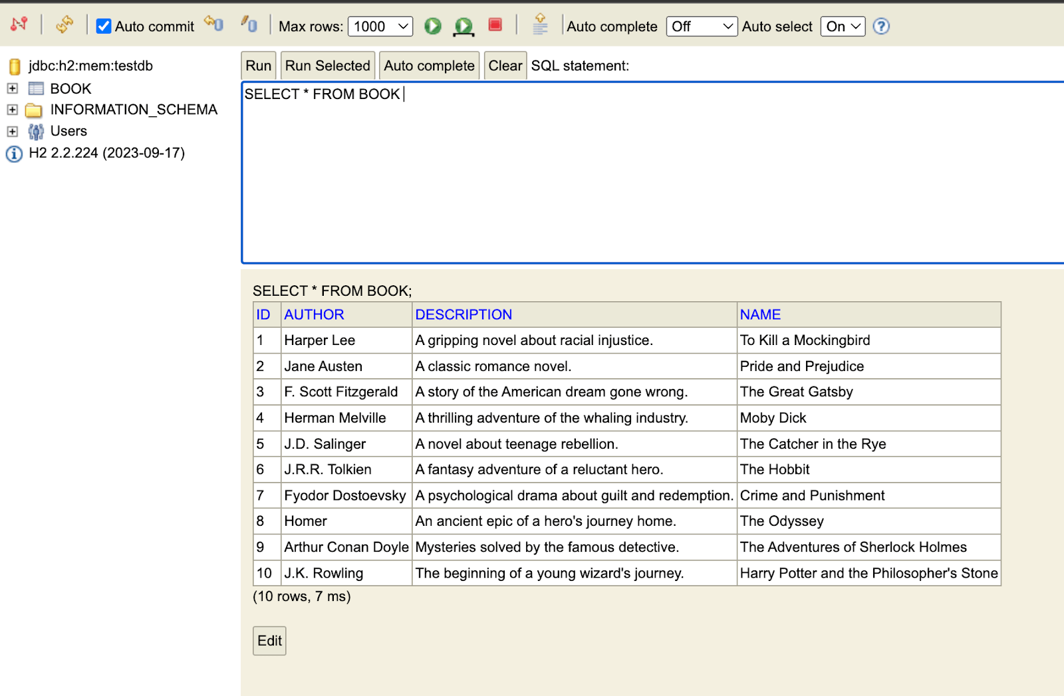
Task: Click the Harper Lee author cell
Action: [x=346, y=340]
